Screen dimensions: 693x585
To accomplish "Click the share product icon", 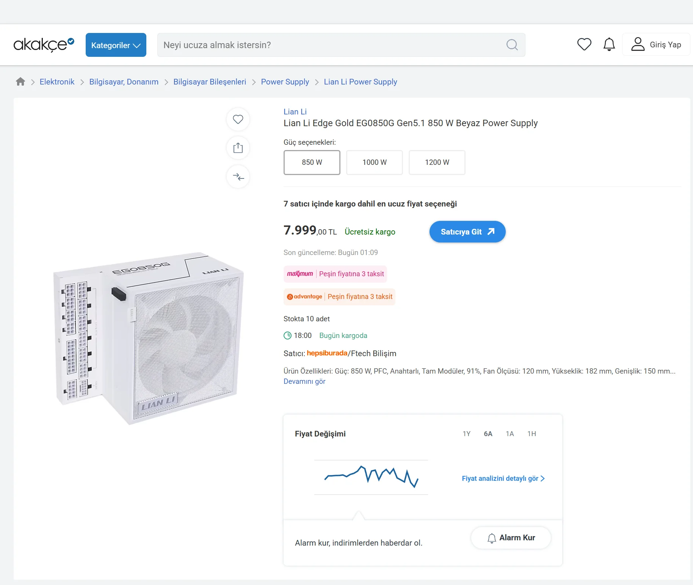I will (238, 148).
